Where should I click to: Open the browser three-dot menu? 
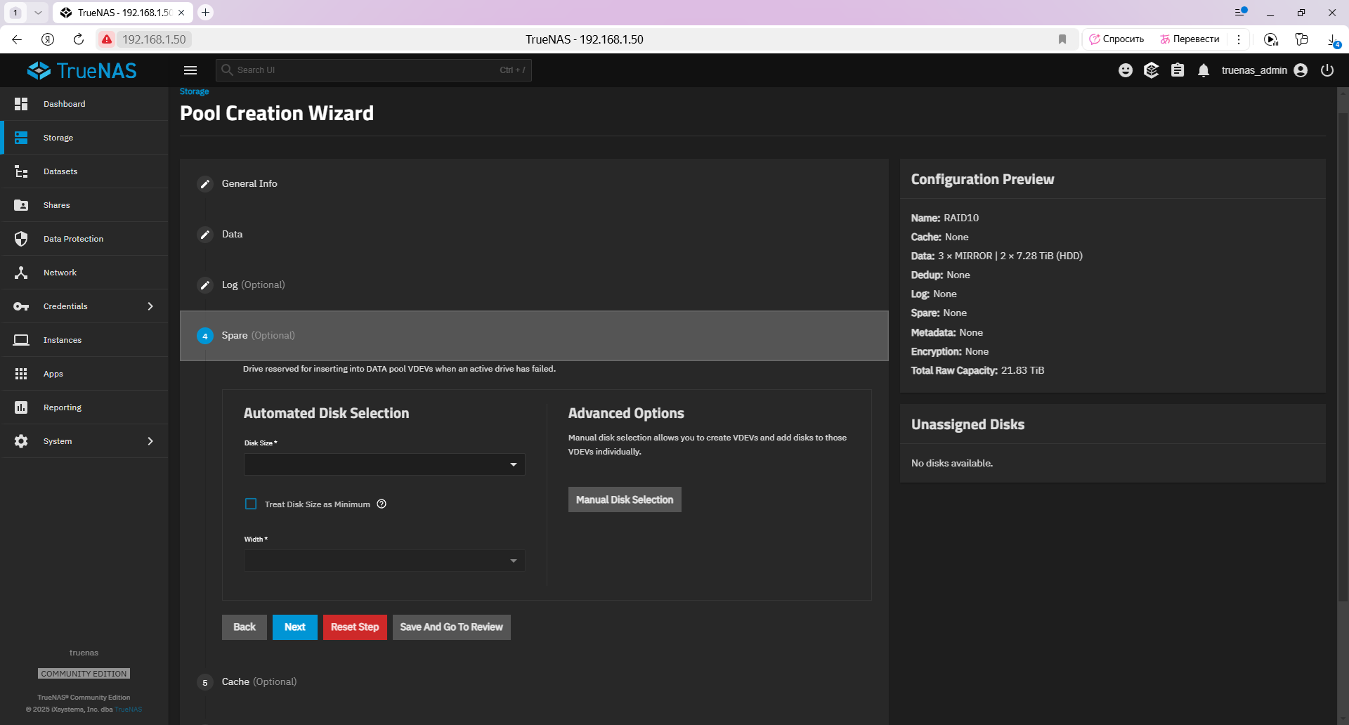[x=1239, y=39]
